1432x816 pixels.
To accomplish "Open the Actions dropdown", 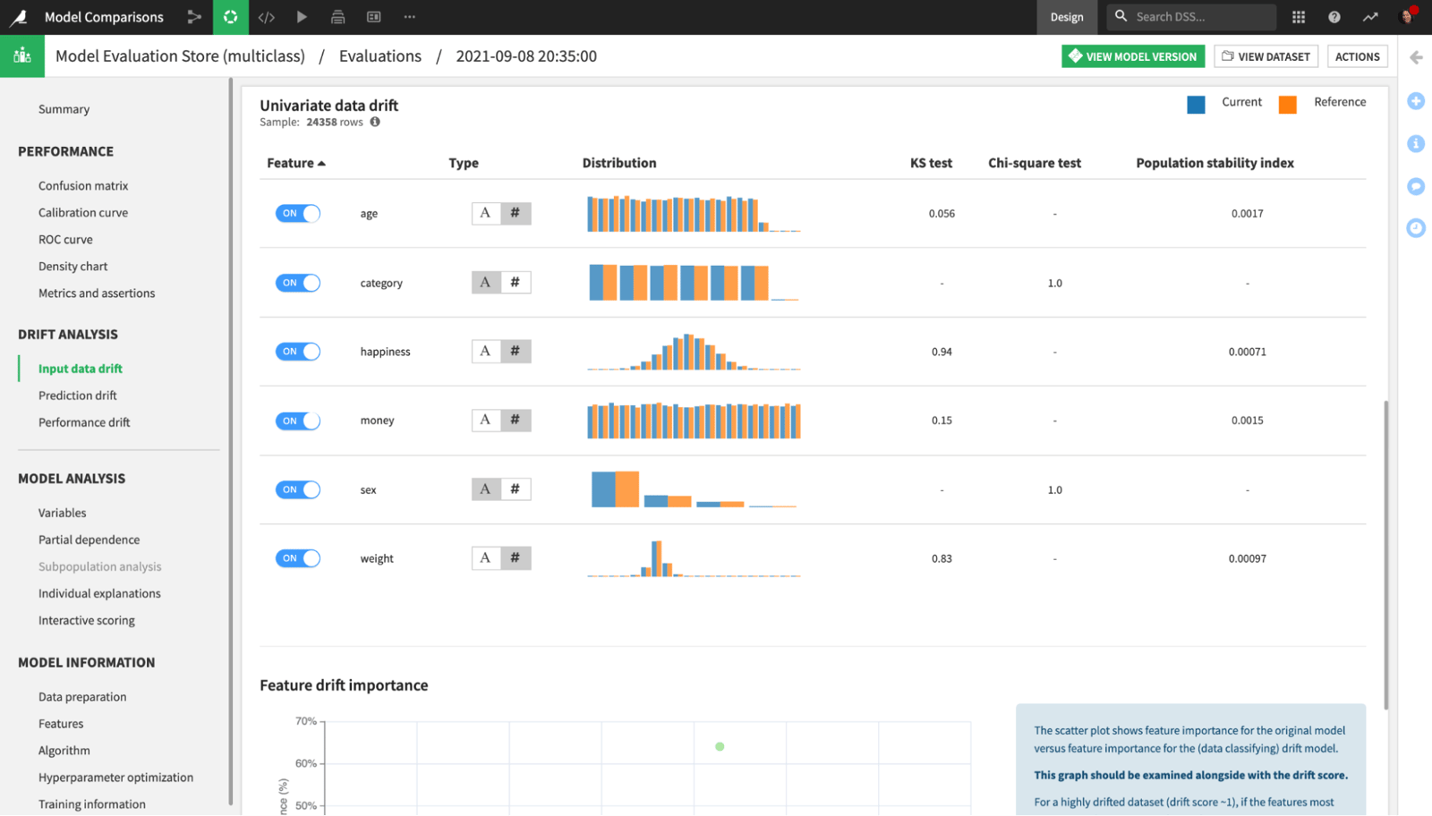I will (1356, 55).
